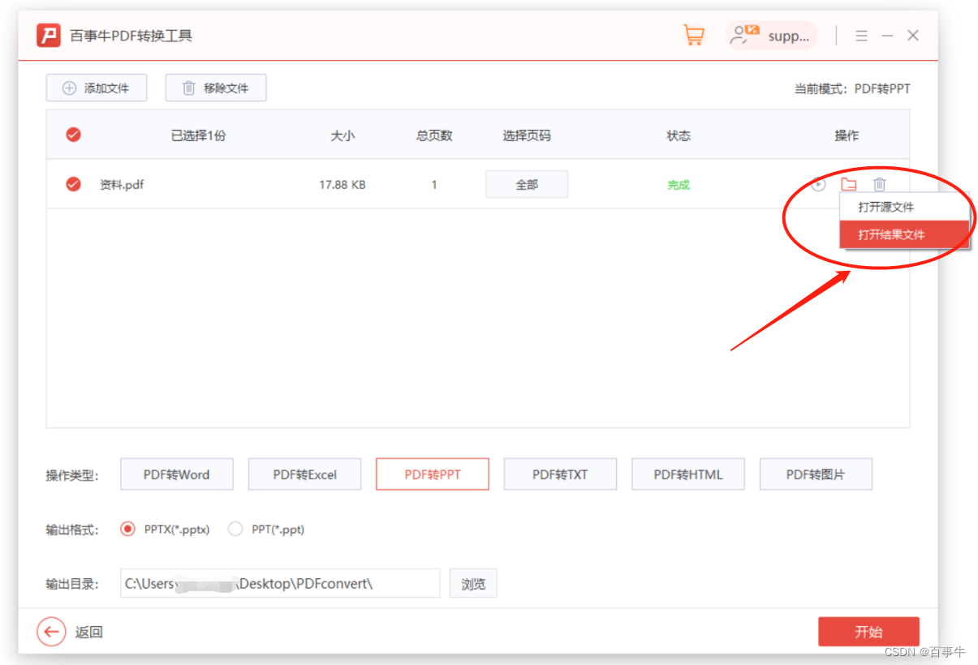Screen dimensions: 978x665
Task: Click the 已选择1份 column header
Action: [x=198, y=135]
